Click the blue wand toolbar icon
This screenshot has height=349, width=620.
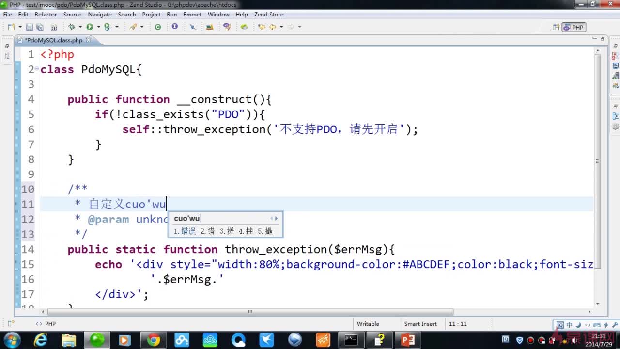pos(192,27)
